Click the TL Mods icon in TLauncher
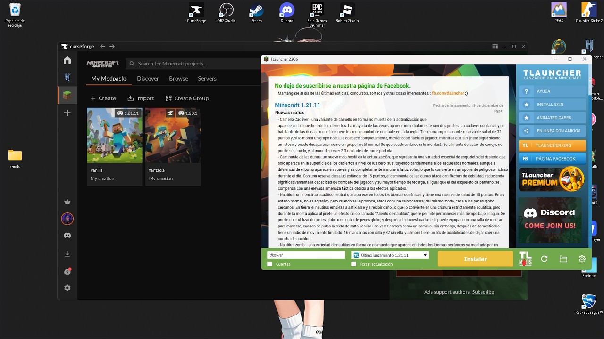The height and width of the screenshot is (339, 604). click(x=525, y=259)
